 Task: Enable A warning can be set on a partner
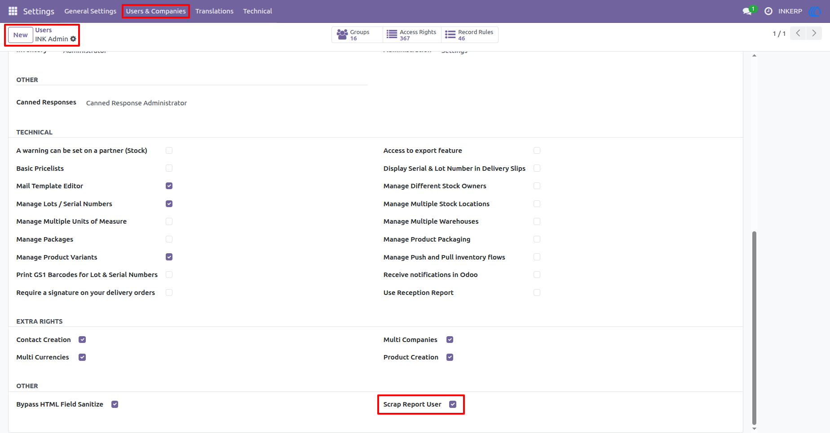169,151
